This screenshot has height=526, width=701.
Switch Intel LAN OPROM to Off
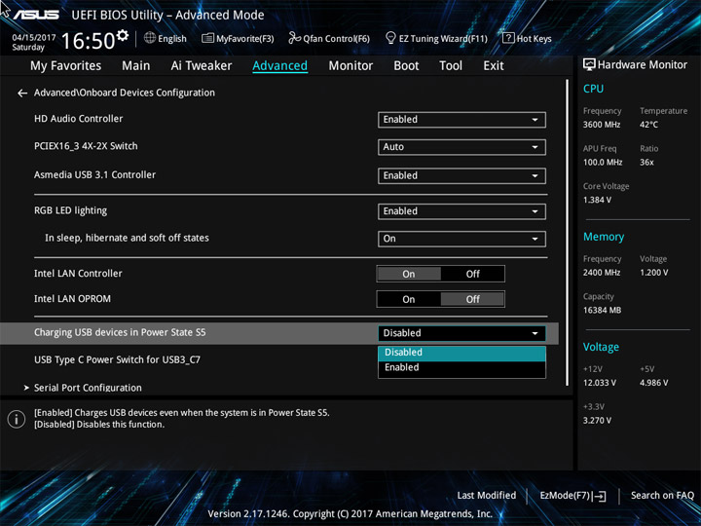[472, 300]
